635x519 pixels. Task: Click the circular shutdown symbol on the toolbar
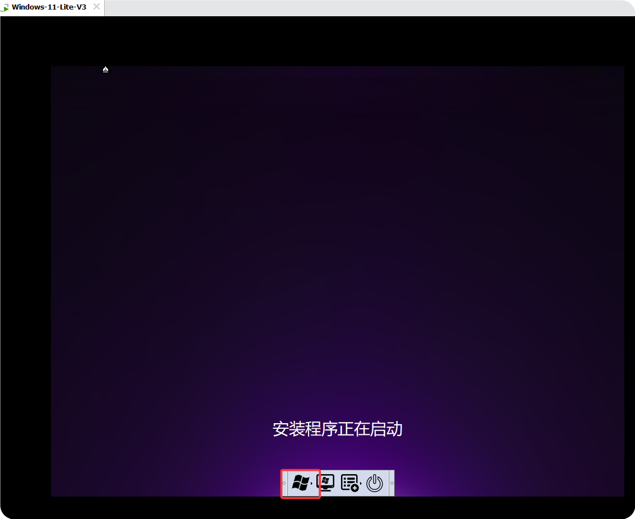[x=375, y=483]
